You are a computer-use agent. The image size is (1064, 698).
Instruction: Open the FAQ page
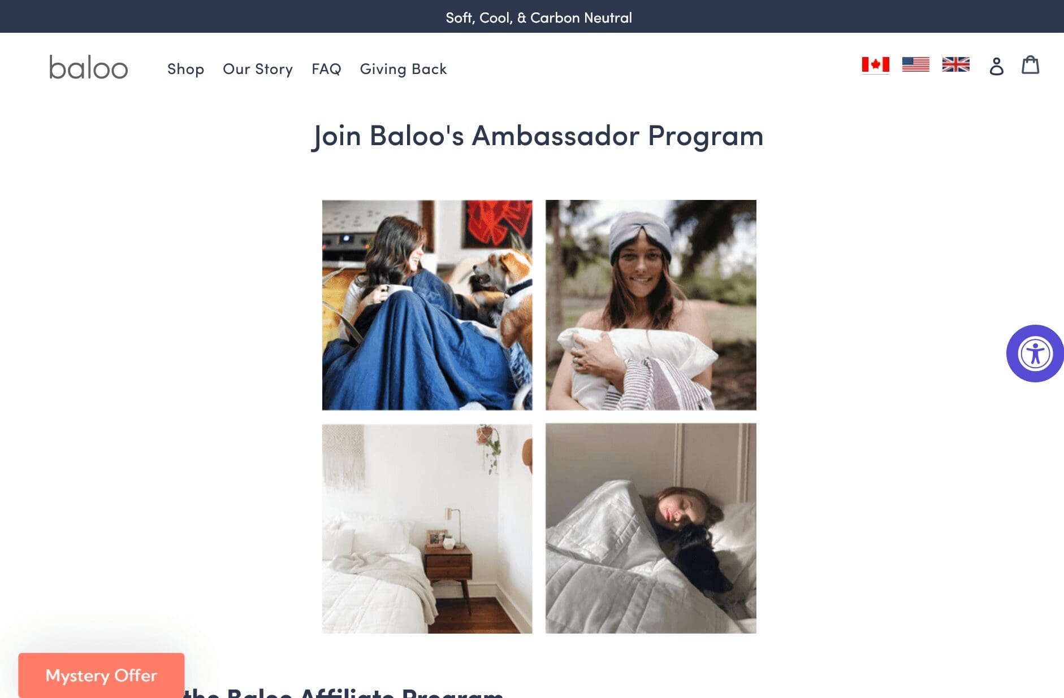[326, 69]
